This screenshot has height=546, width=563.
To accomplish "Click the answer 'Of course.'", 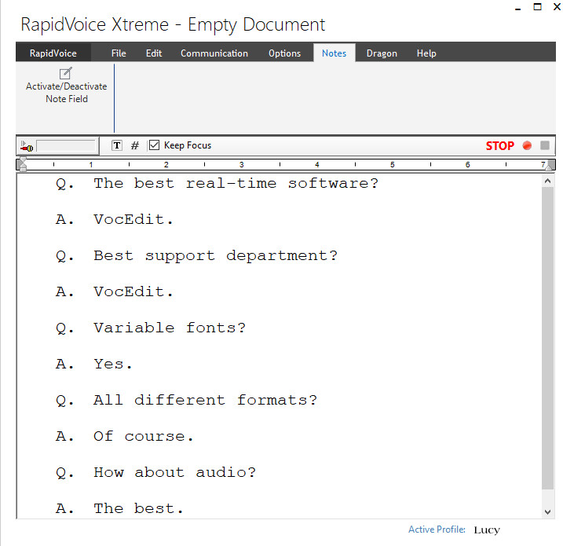I will click(143, 436).
